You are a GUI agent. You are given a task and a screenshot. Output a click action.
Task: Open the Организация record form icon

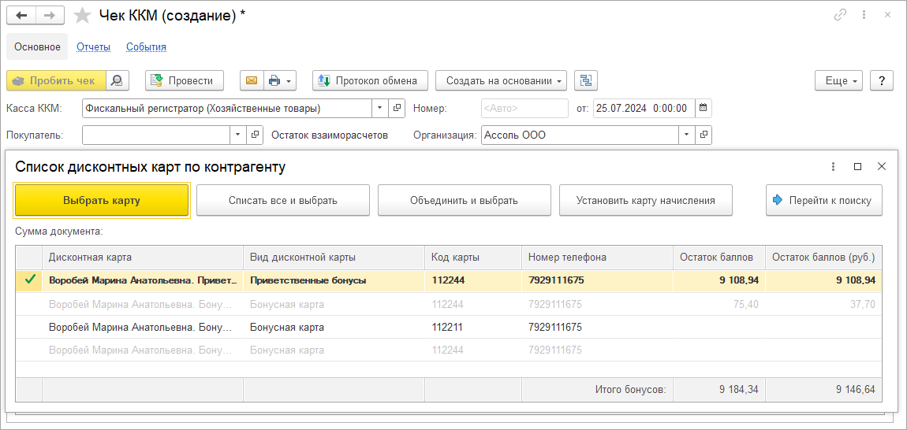[704, 135]
